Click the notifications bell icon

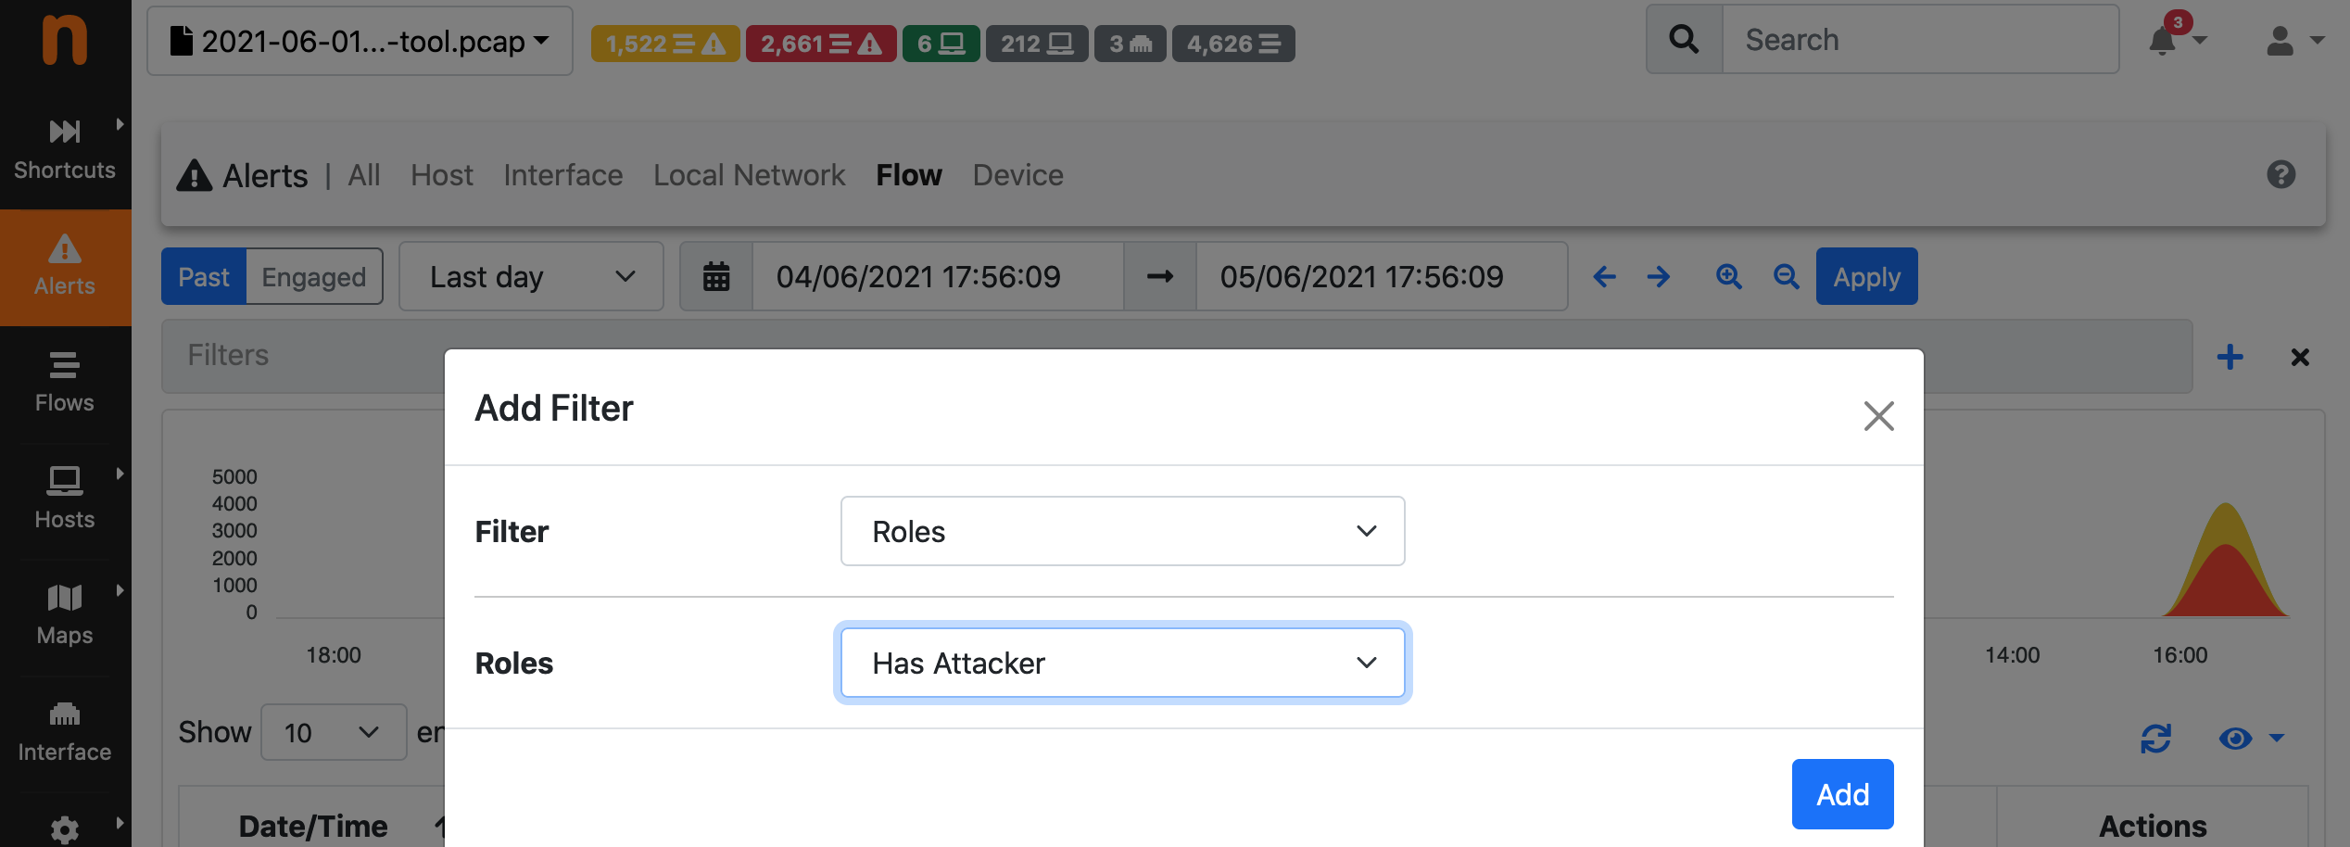[2163, 41]
